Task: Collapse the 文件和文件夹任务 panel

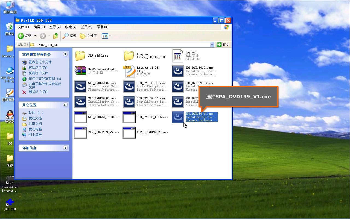Action: pos(65,54)
